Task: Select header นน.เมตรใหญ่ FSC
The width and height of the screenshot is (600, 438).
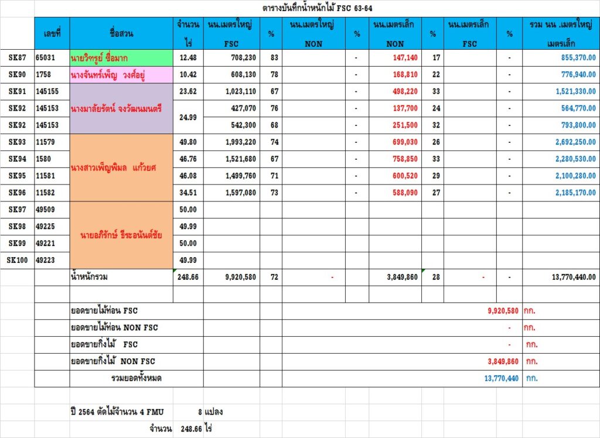Action: tap(231, 33)
